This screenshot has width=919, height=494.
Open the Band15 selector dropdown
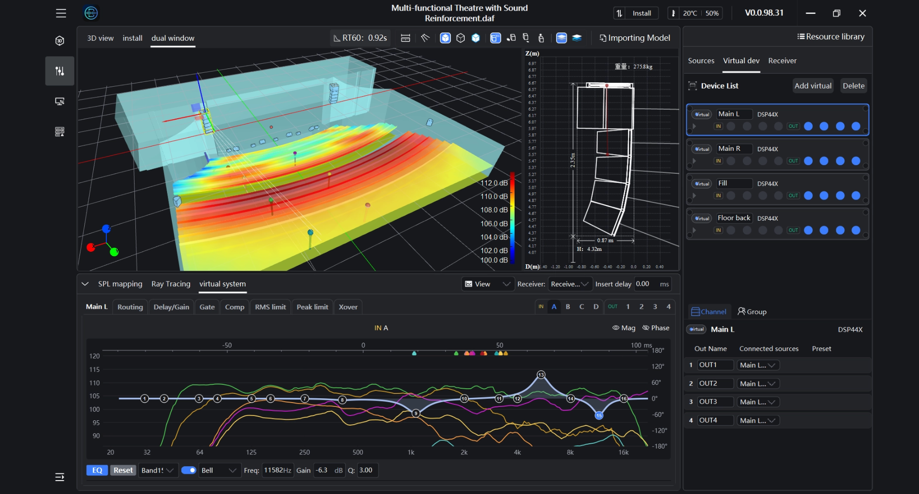point(157,470)
